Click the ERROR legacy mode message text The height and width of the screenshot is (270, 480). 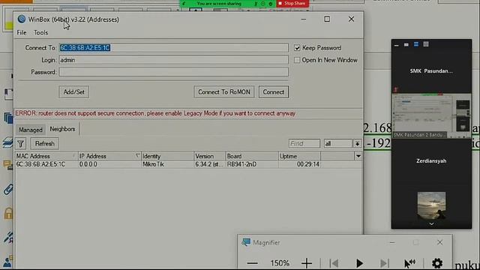(155, 113)
